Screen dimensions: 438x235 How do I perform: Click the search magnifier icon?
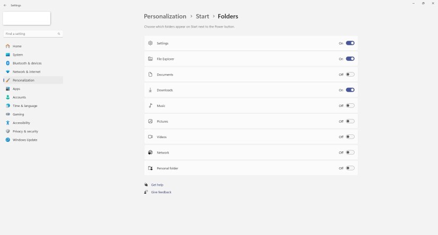pos(59,34)
